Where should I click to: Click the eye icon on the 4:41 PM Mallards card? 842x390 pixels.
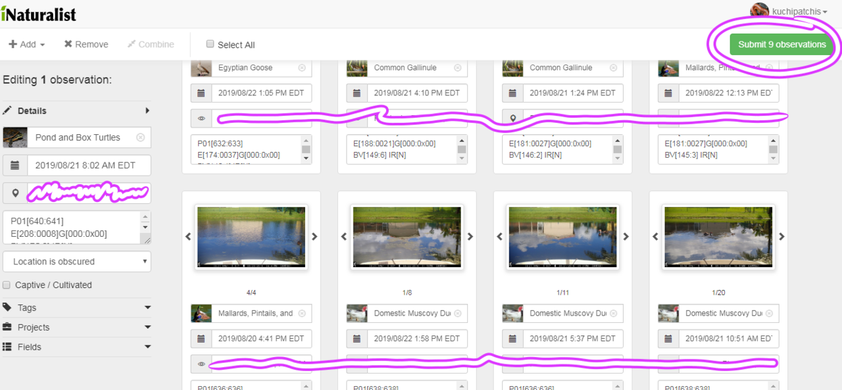pyautogui.click(x=201, y=364)
